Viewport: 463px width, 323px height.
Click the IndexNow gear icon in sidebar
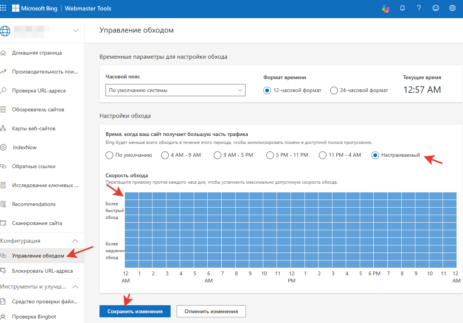(3, 147)
